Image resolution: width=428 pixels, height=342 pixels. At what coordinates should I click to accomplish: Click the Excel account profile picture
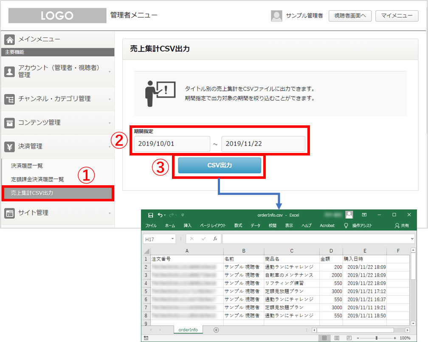pyautogui.click(x=349, y=215)
